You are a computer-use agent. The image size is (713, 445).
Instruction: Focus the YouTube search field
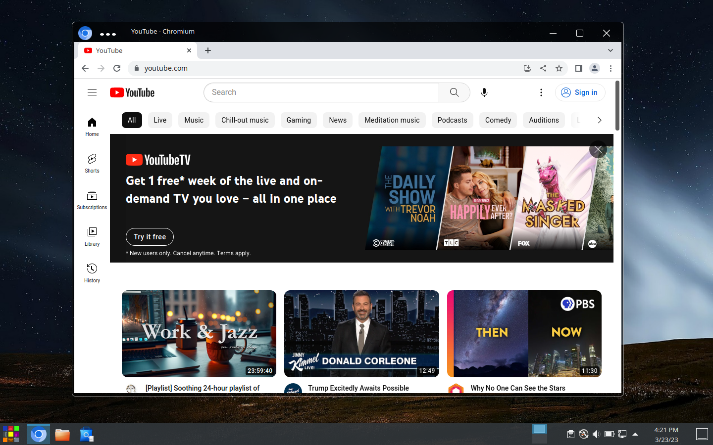[x=321, y=92]
